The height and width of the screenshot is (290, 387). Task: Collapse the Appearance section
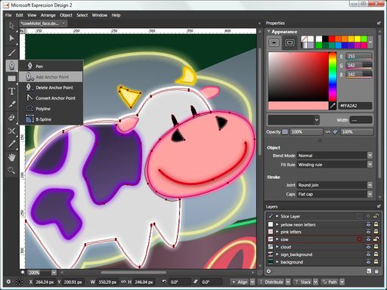click(268, 32)
